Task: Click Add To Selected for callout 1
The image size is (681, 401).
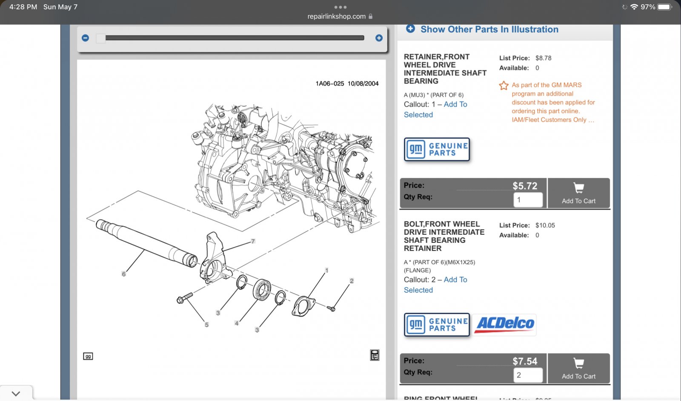Action: point(435,110)
